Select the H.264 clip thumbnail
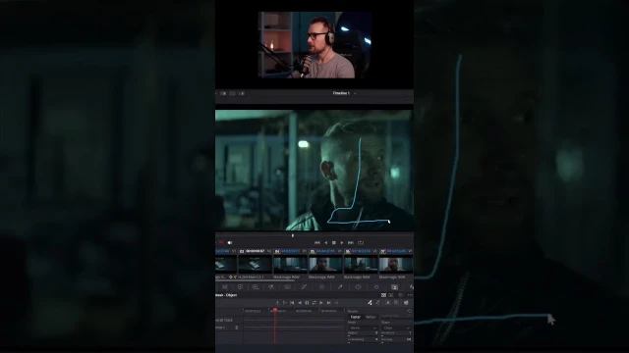This screenshot has width=629, height=353. pyautogui.click(x=256, y=265)
